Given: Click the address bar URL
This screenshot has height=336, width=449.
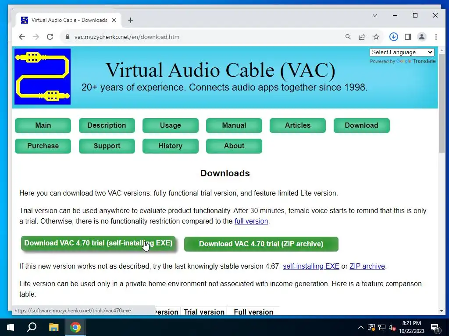Looking at the screenshot, I should 127,37.
